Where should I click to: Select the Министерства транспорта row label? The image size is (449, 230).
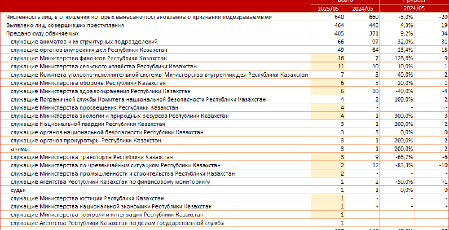tap(92, 157)
